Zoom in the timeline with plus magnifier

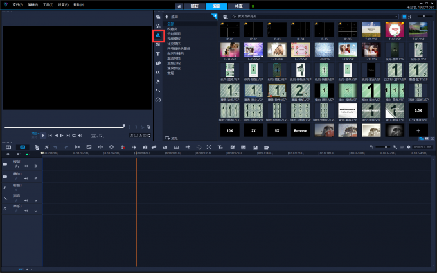[x=395, y=147]
